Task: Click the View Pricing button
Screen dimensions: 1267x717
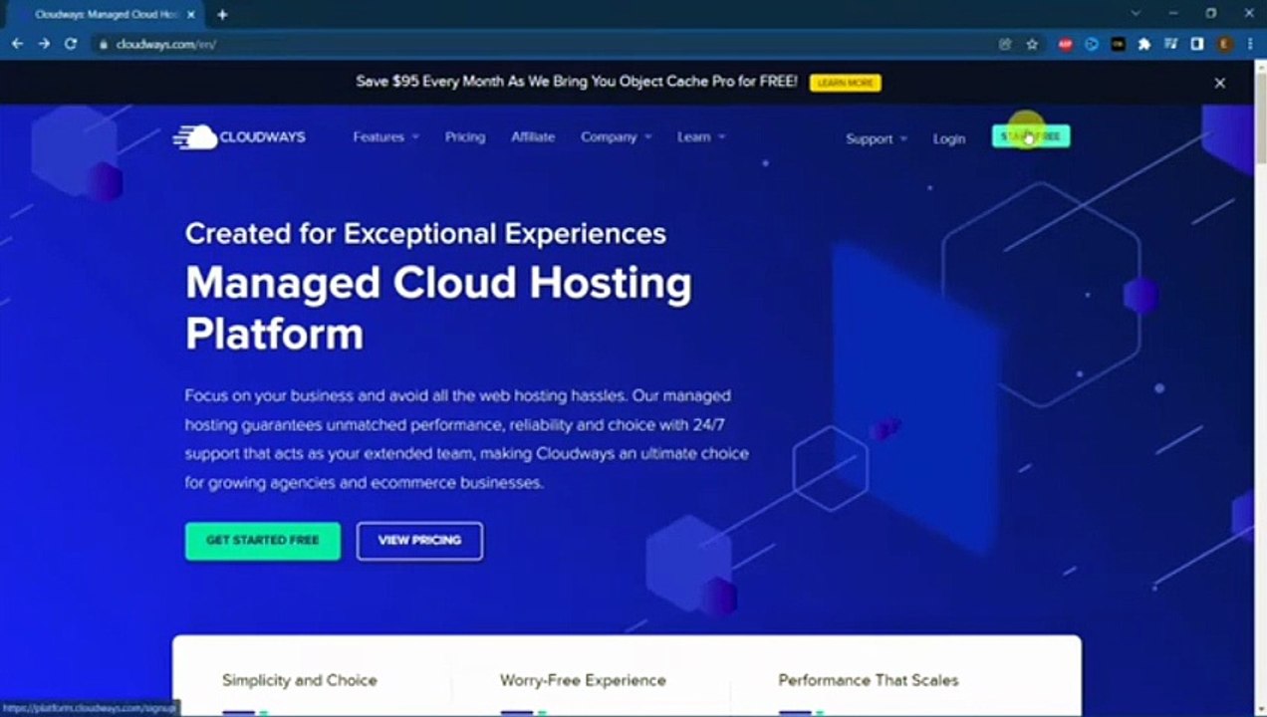Action: click(419, 541)
